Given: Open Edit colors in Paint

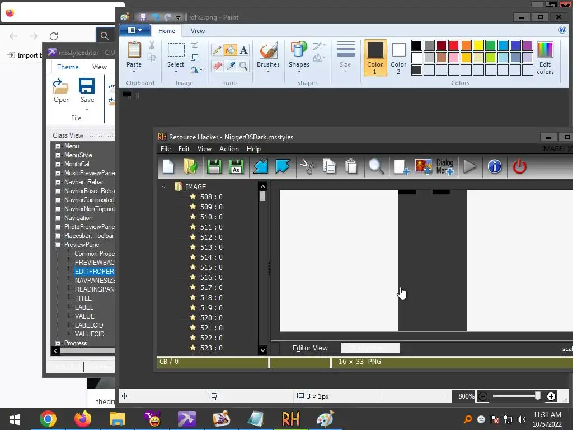Looking at the screenshot, I should tap(545, 58).
